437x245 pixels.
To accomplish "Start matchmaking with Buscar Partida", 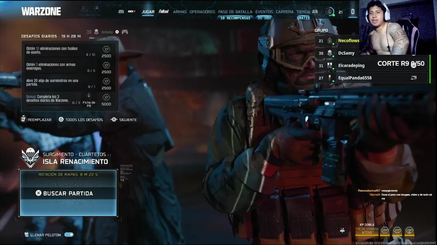I will [x=68, y=193].
